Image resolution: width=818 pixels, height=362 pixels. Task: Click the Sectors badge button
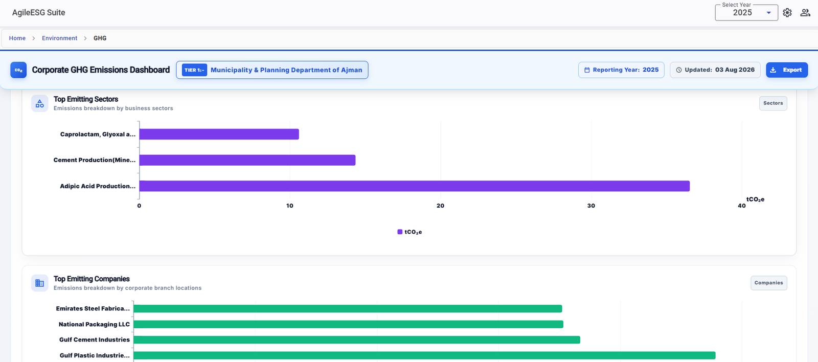(773, 103)
